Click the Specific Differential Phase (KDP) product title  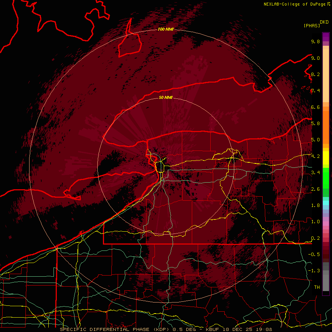pyautogui.click(x=115, y=329)
